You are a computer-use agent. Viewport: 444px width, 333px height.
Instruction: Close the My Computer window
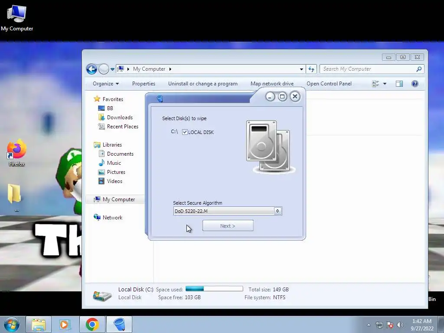pyautogui.click(x=417, y=57)
